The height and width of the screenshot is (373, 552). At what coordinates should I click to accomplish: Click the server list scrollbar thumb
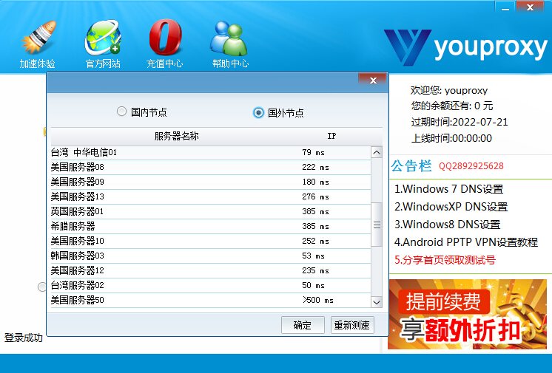[x=377, y=225]
